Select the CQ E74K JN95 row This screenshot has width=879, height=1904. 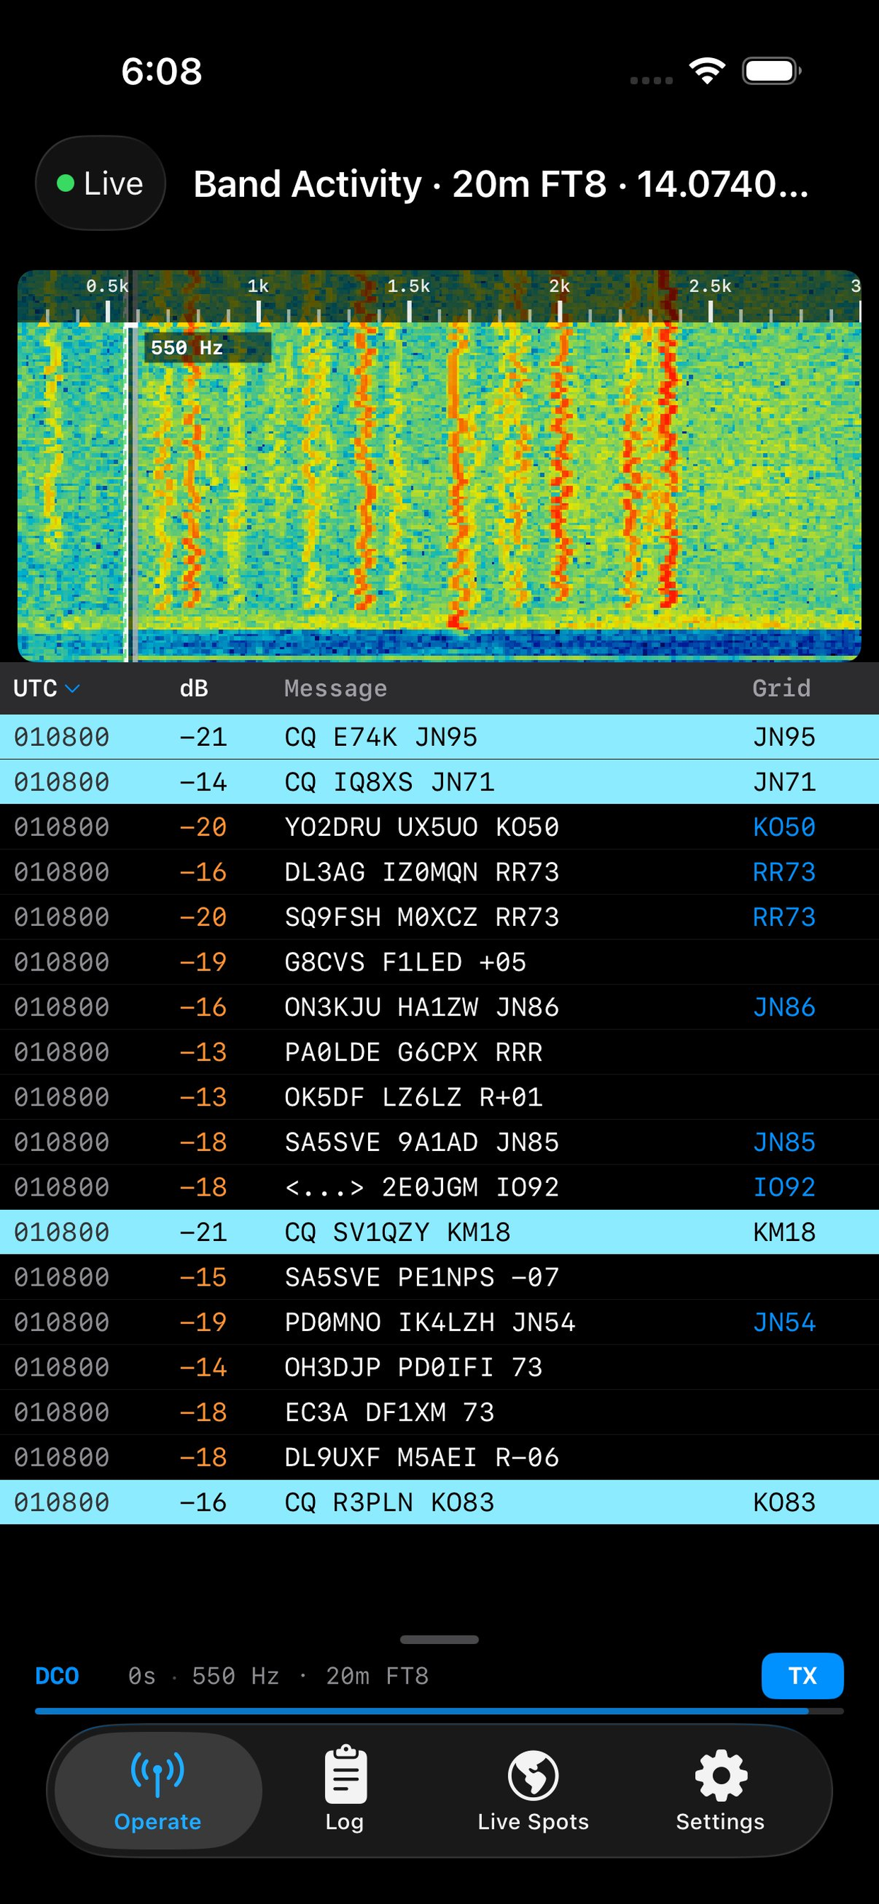tap(439, 736)
